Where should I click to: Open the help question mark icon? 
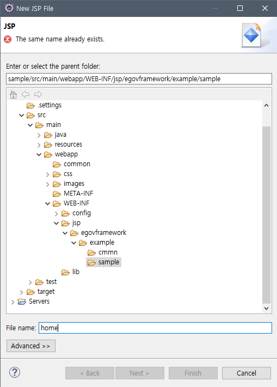[15, 372]
